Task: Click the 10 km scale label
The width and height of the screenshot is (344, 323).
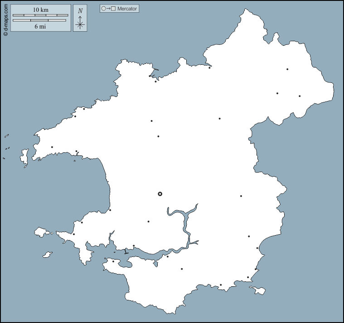Action: click(41, 10)
